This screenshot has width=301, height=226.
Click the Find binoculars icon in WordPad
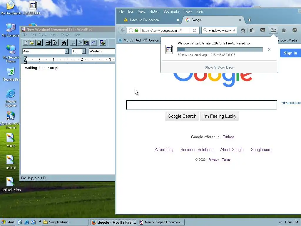[64, 43]
